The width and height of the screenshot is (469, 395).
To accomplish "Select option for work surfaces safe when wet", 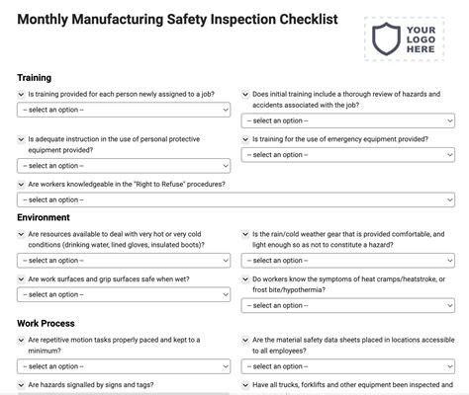I will 124,294.
